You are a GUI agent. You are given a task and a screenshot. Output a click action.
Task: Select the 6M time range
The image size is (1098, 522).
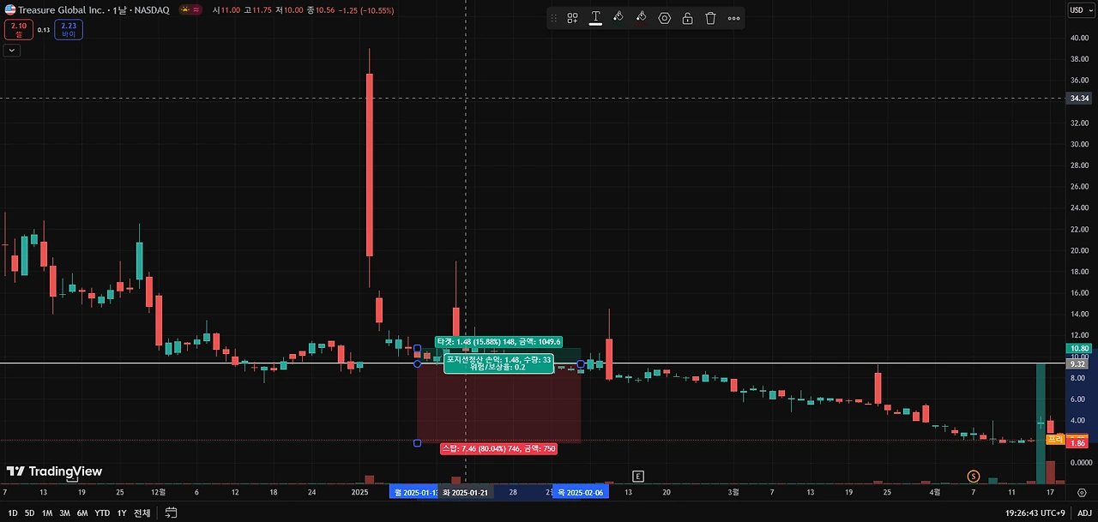tap(82, 513)
